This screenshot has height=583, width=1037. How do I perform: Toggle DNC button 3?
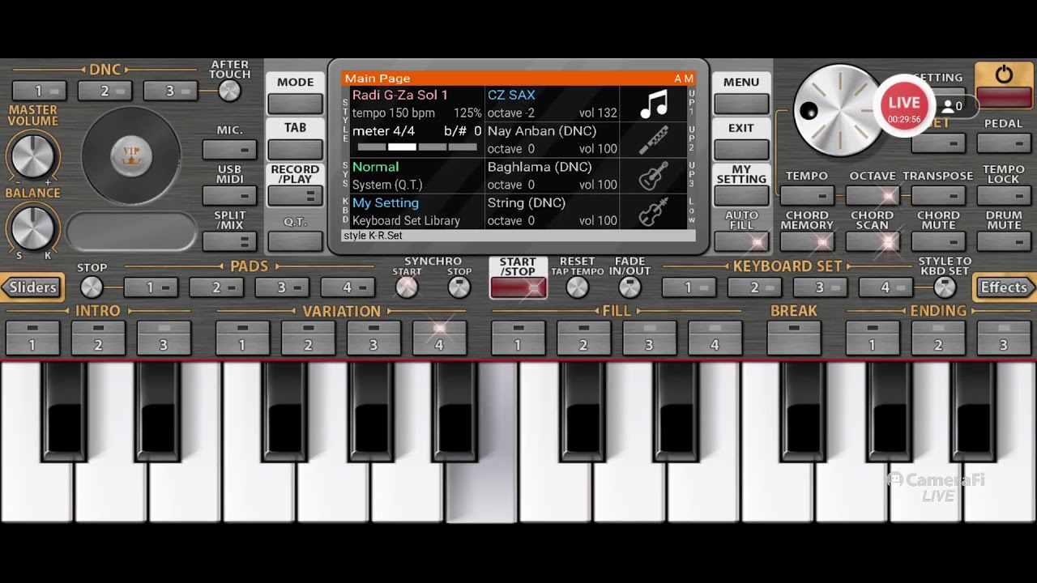point(170,91)
